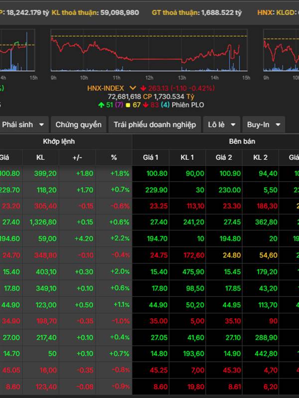Click the +4.20 price change cell
Viewport: 299px width, 398px height.
click(77, 239)
